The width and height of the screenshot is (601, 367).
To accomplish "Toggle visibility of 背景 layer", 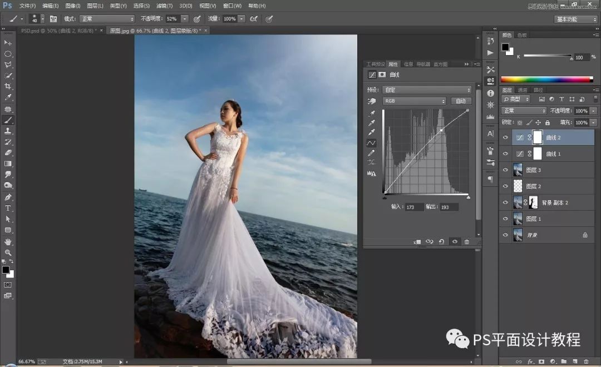I will [505, 235].
